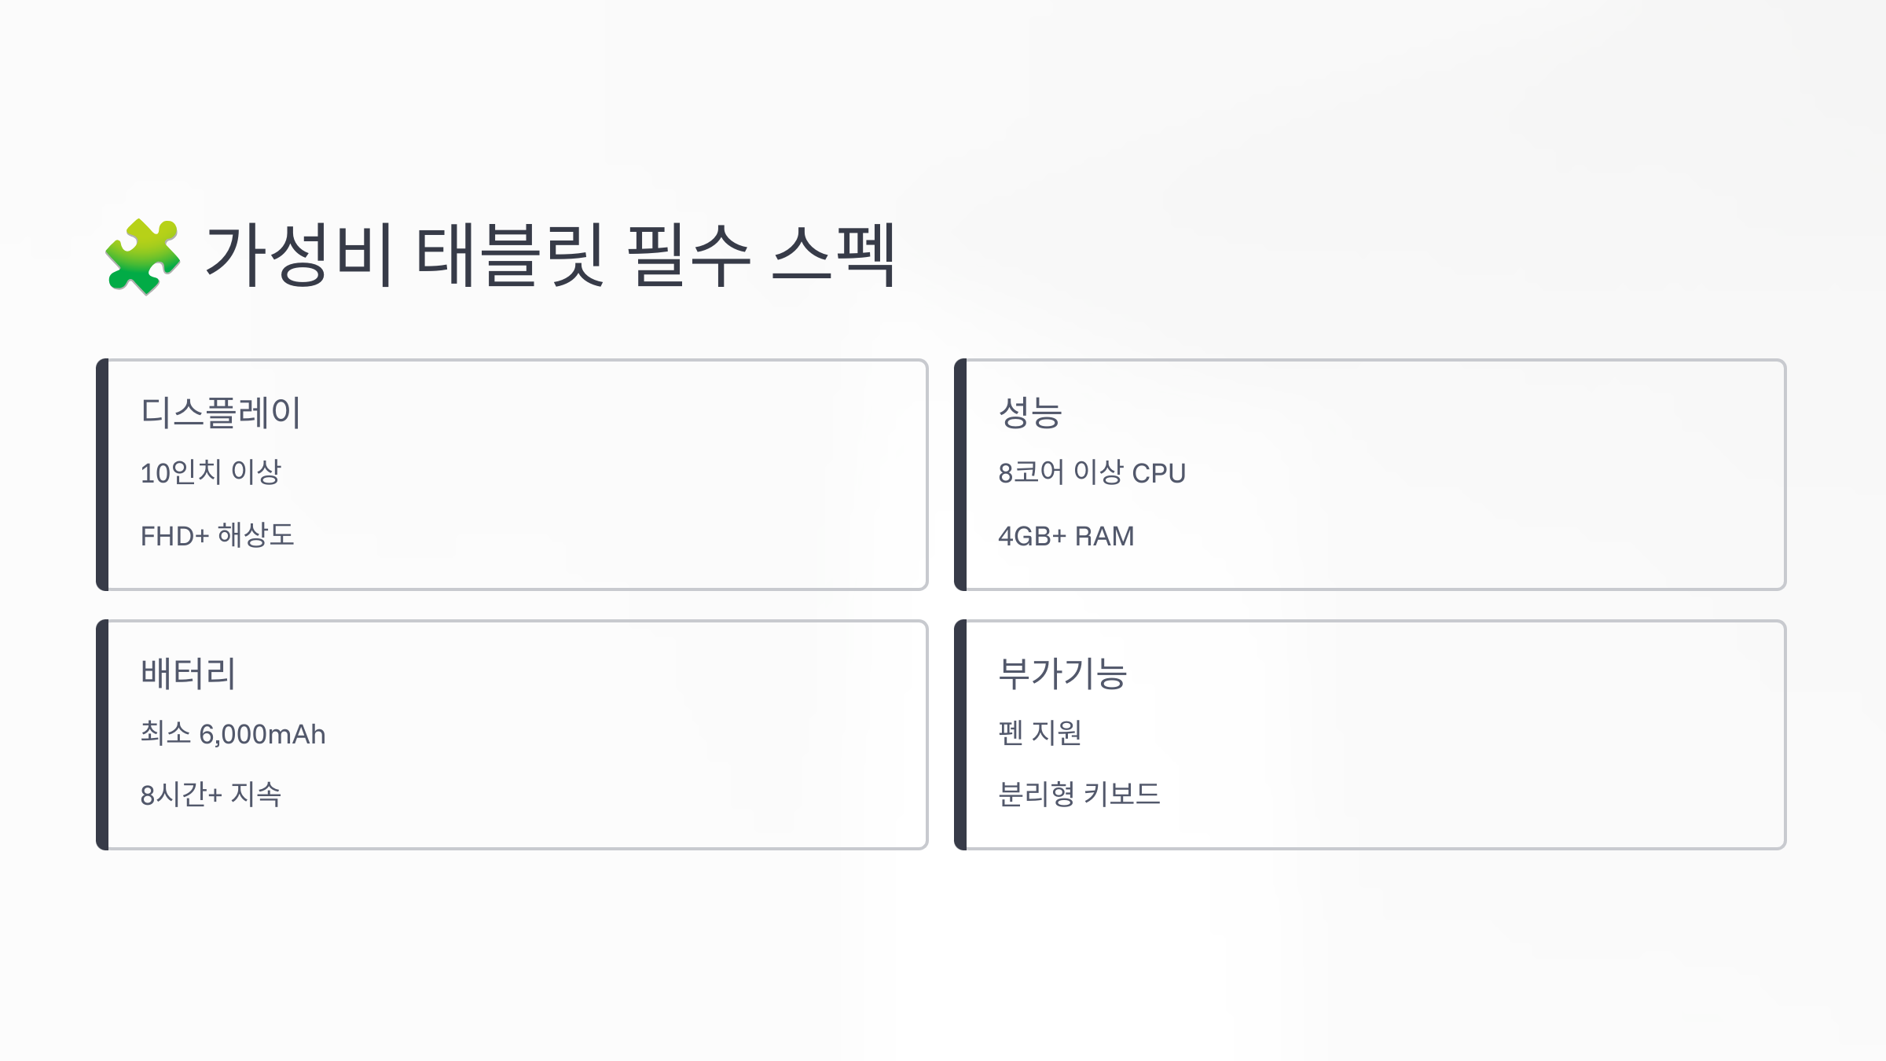The image size is (1886, 1061).
Task: Click the dark accent bar of 배터리 card
Action: (x=102, y=735)
